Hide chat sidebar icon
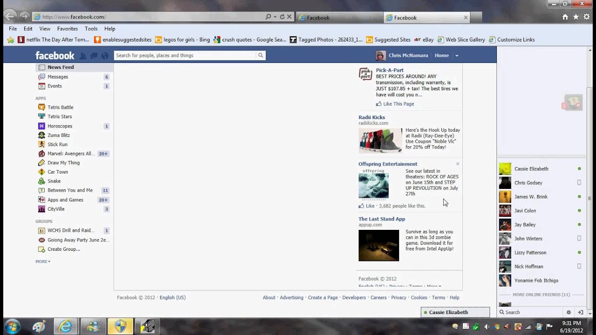 tap(581, 312)
